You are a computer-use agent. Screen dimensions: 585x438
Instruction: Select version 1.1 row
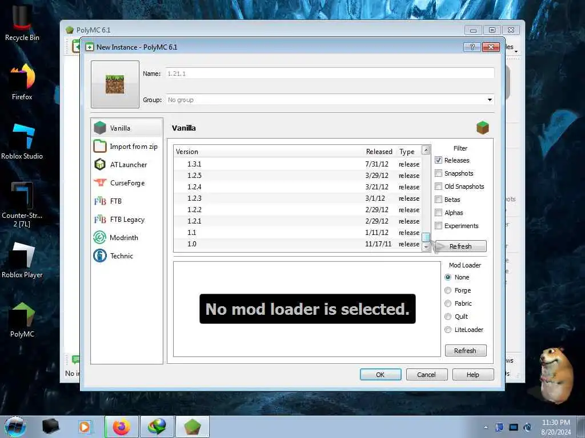tap(298, 233)
